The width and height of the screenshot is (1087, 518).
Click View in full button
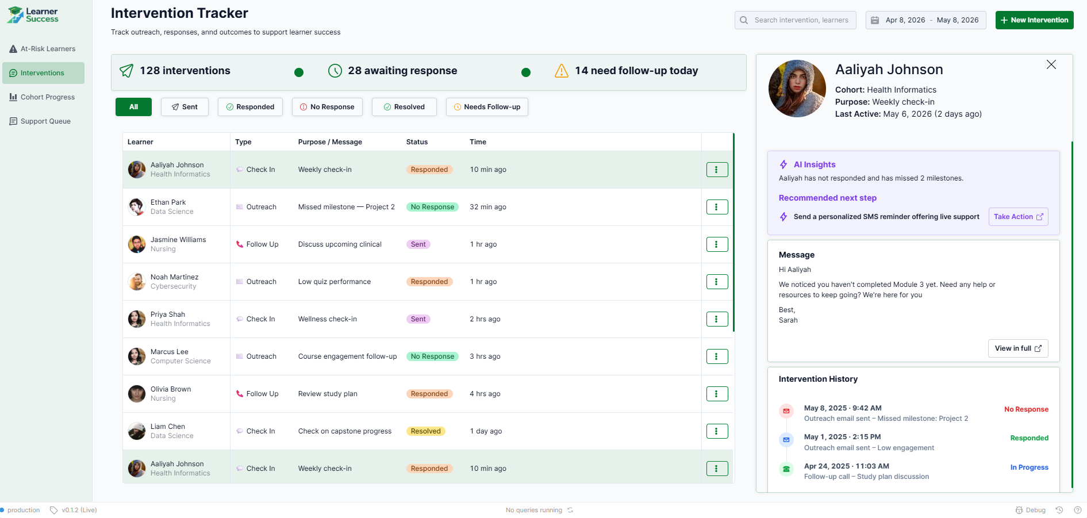(x=1018, y=348)
